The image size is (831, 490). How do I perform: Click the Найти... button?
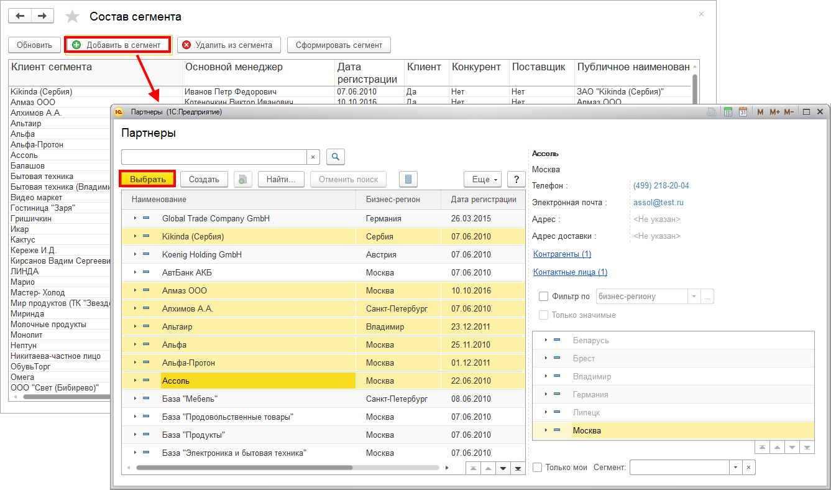coord(281,179)
